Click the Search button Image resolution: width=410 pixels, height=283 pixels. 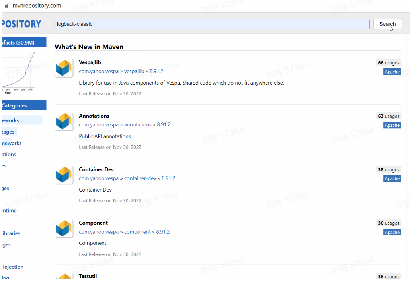point(387,24)
